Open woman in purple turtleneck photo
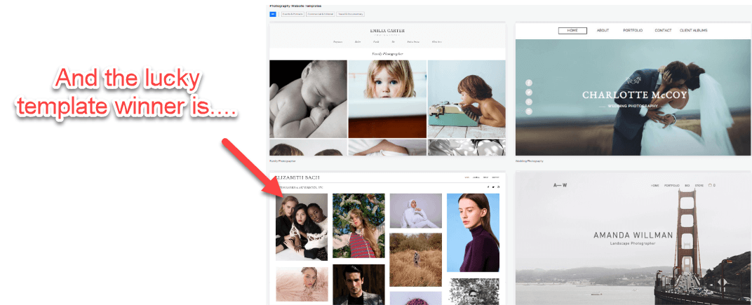The width and height of the screenshot is (752, 305). (x=473, y=233)
